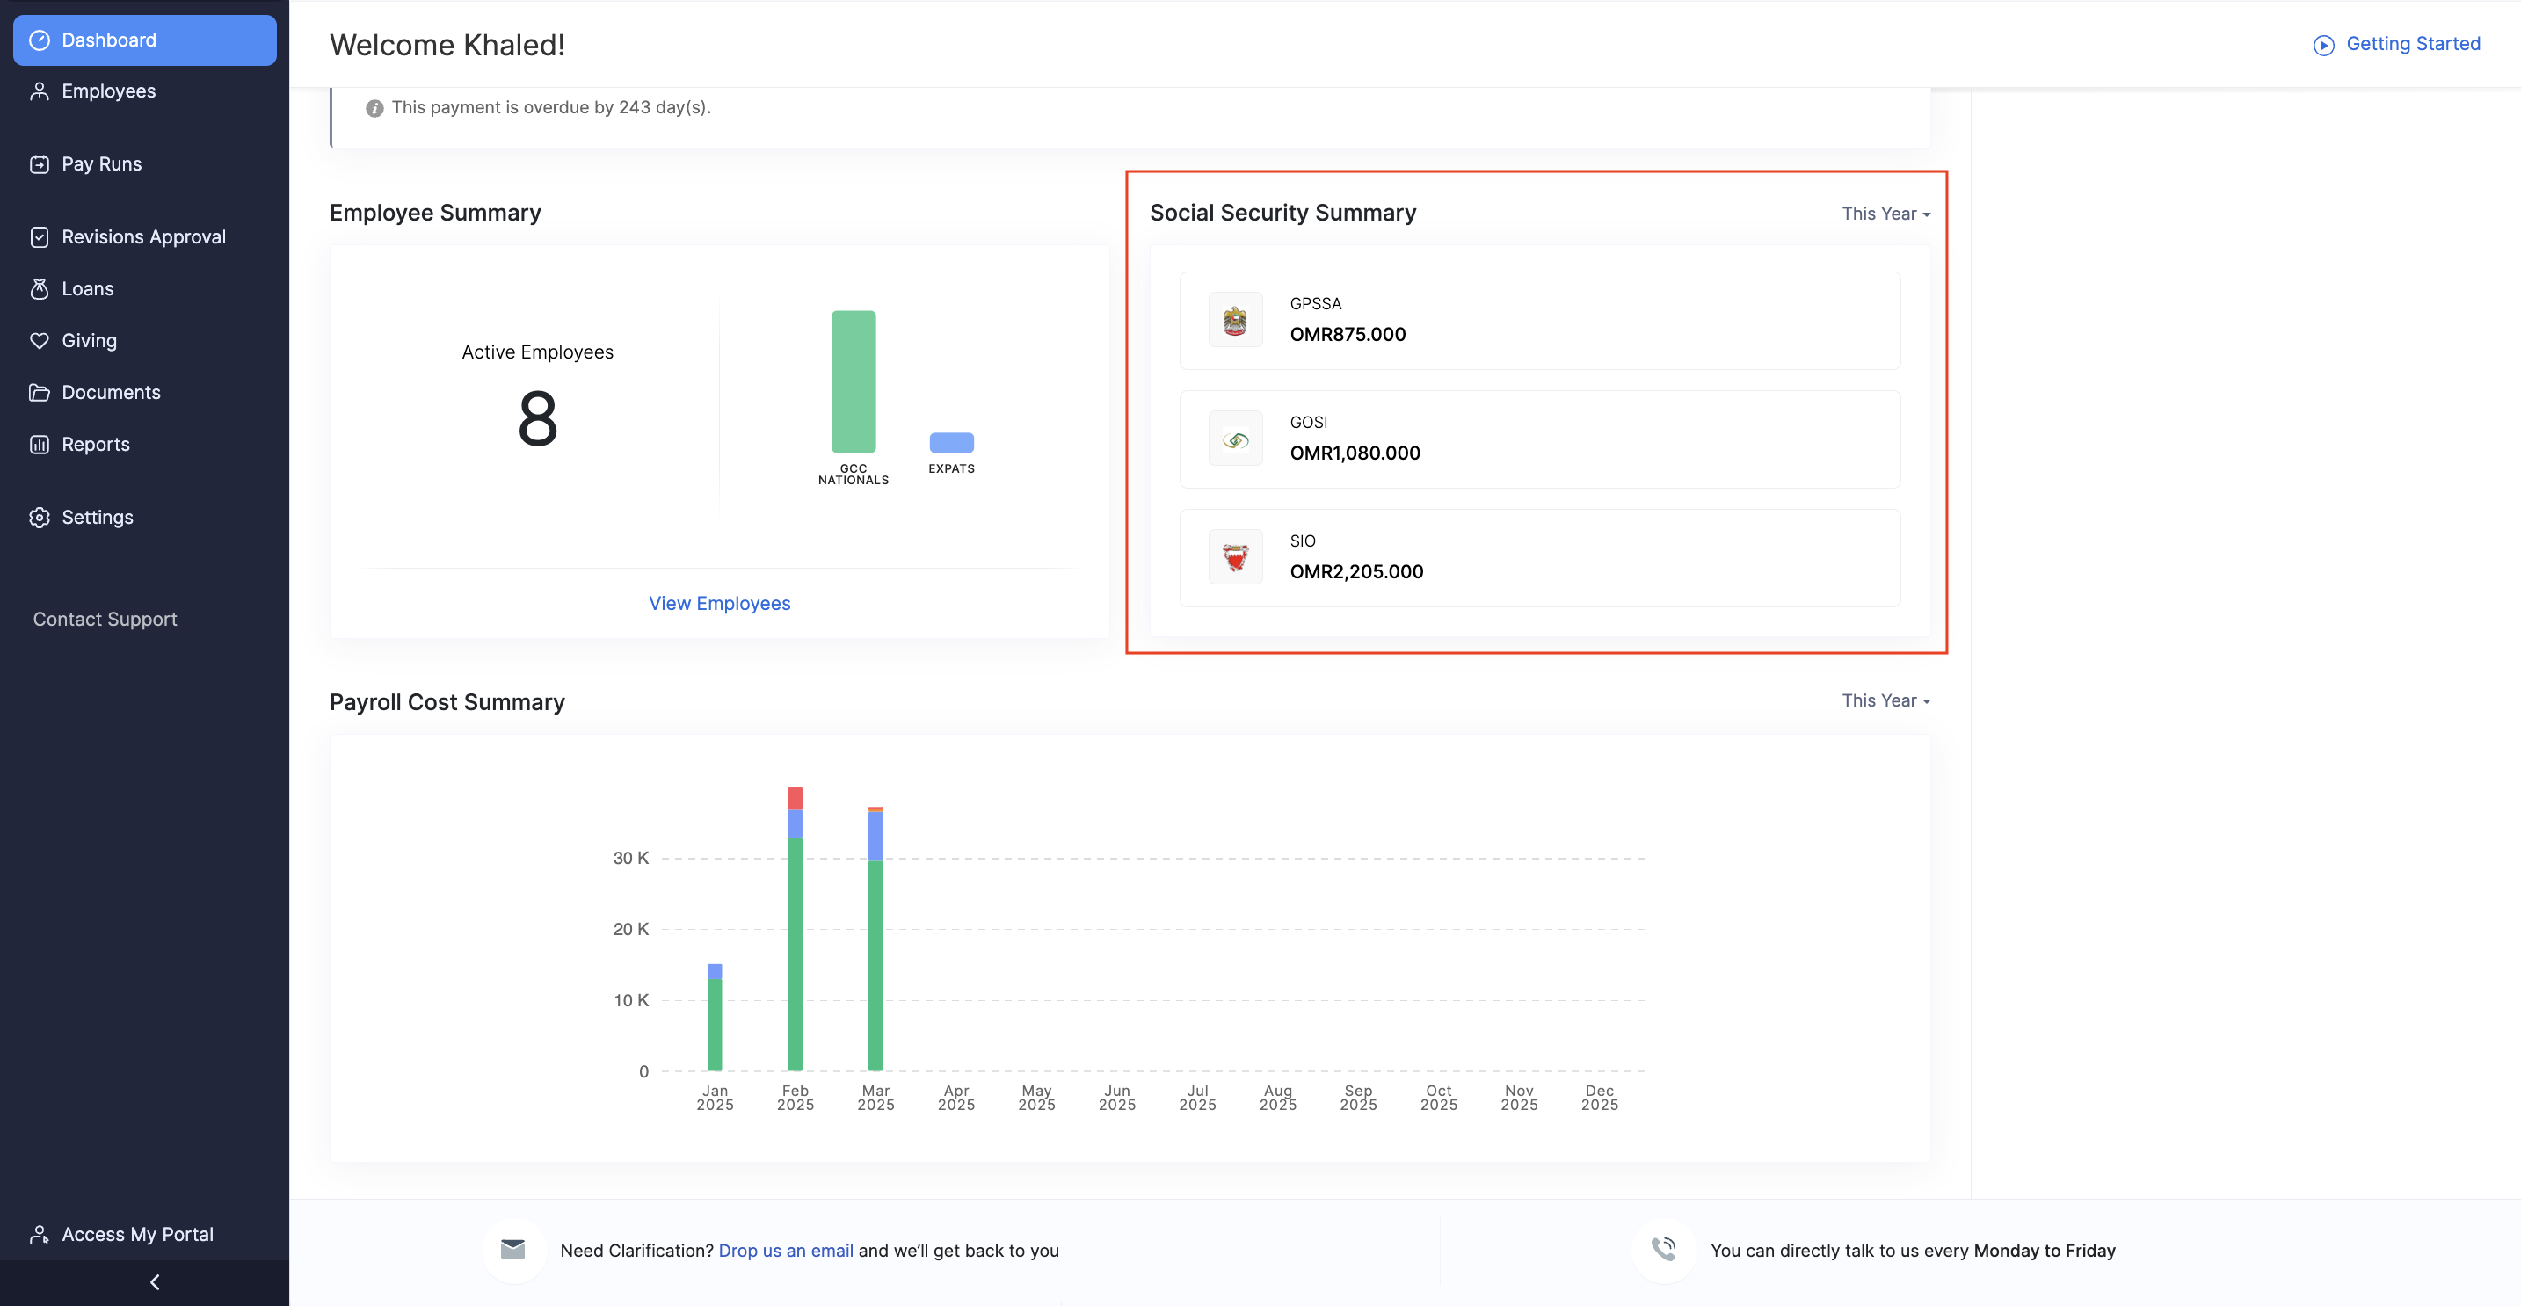Click the green GCC Nationals bar
Viewport: 2521px width, 1306px height.
(x=854, y=381)
